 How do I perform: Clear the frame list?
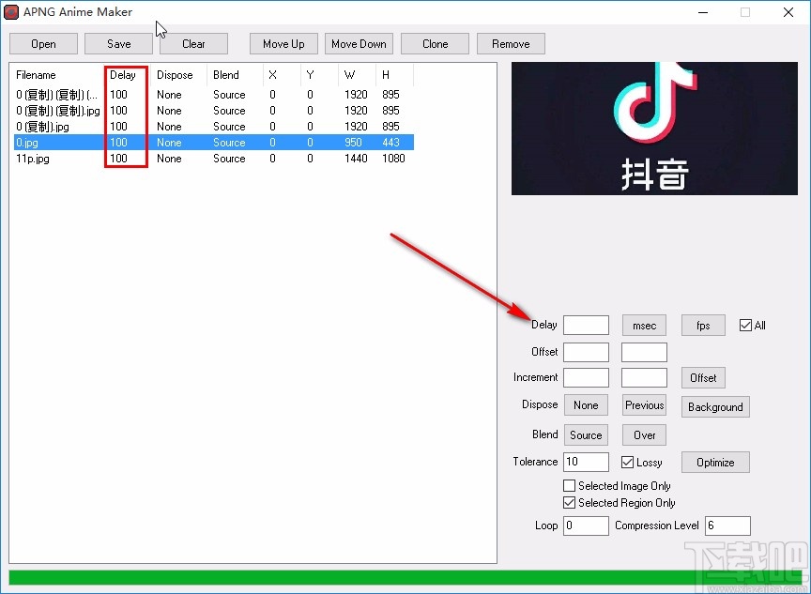tap(193, 43)
